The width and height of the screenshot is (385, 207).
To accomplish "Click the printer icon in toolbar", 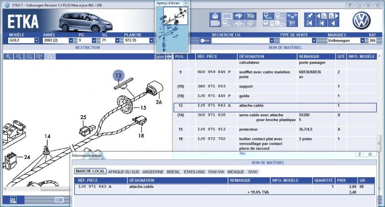I will [x=215, y=16].
